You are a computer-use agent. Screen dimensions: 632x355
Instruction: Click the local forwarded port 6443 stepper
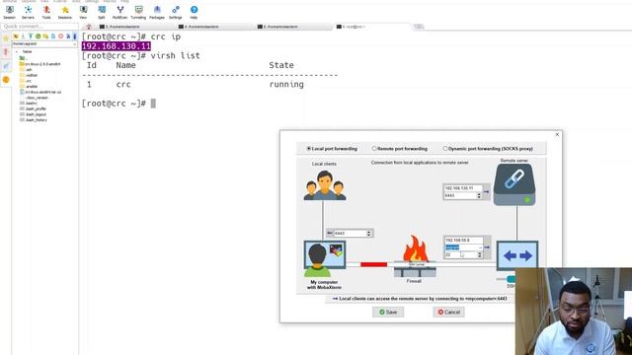click(368, 234)
